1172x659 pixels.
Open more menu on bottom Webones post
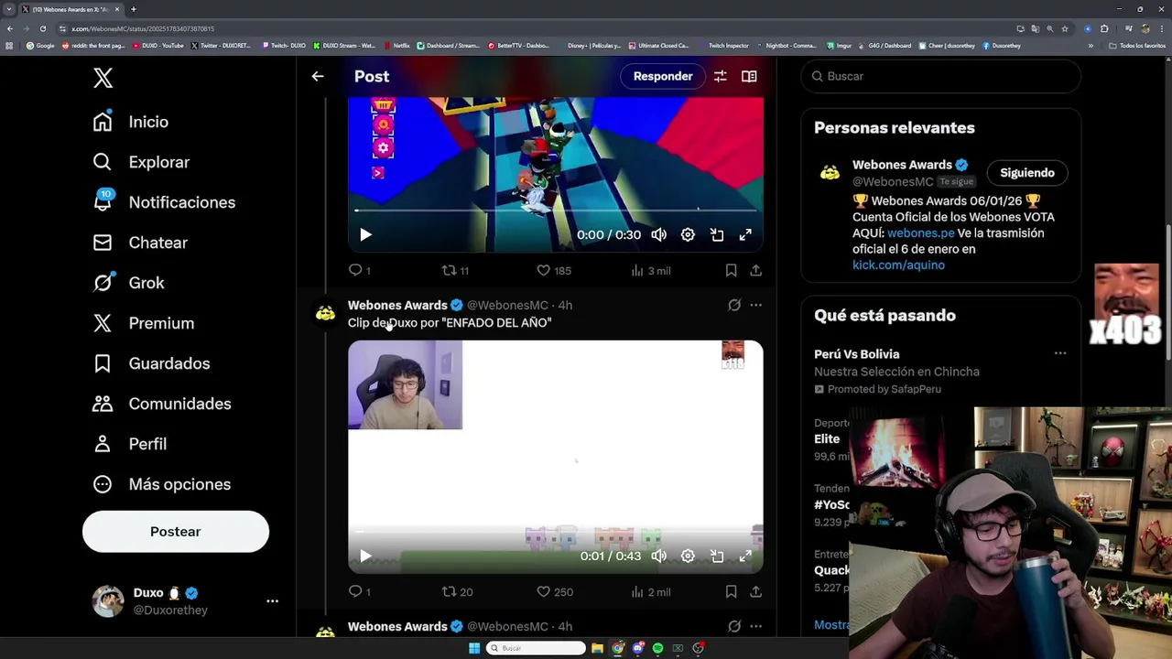click(755, 627)
